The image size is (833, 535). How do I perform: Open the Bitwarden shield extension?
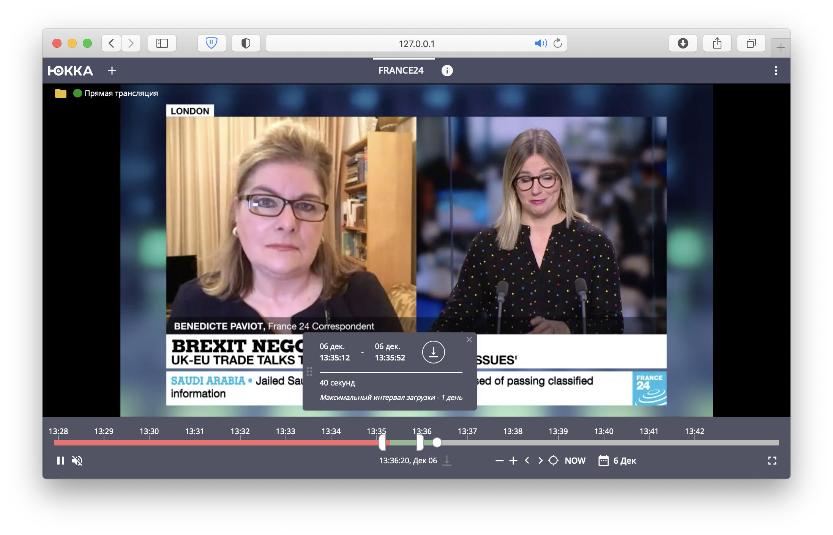pos(211,43)
